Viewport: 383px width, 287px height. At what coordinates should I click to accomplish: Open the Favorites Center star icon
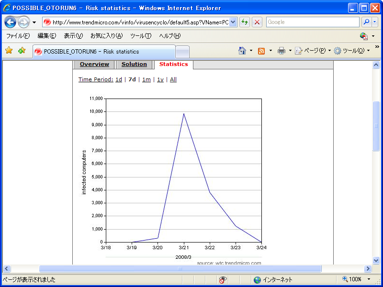(9, 51)
